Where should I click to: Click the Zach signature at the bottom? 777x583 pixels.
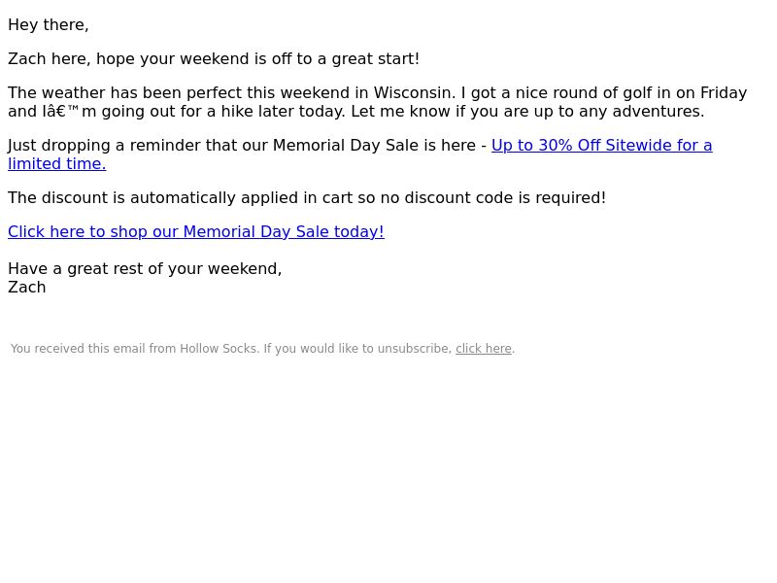pos(27,287)
